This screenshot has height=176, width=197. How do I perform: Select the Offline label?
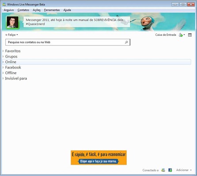pos(11,73)
